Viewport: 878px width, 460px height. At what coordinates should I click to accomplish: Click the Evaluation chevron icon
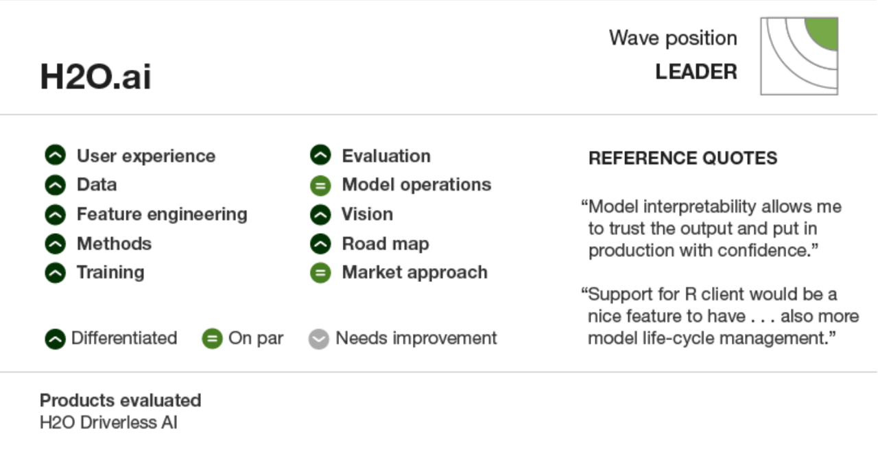click(320, 156)
